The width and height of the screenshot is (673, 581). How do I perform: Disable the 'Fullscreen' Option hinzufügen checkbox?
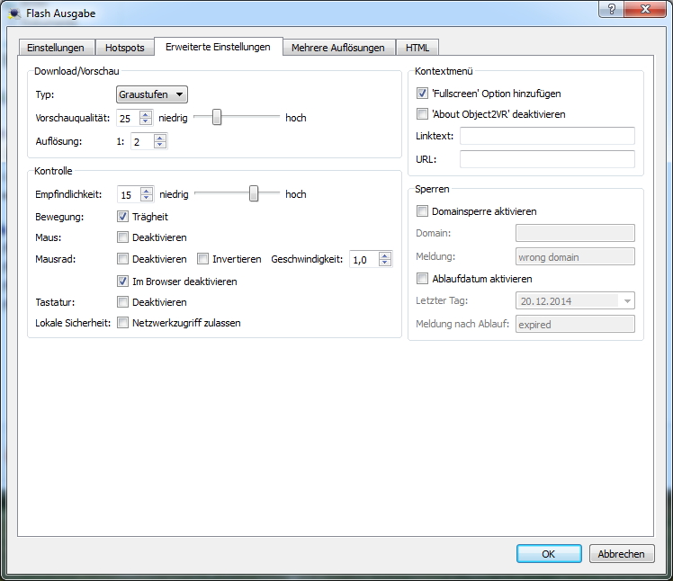coord(423,94)
